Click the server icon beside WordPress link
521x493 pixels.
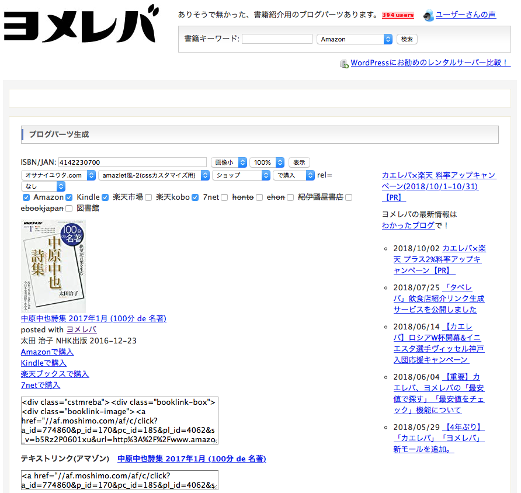click(344, 64)
